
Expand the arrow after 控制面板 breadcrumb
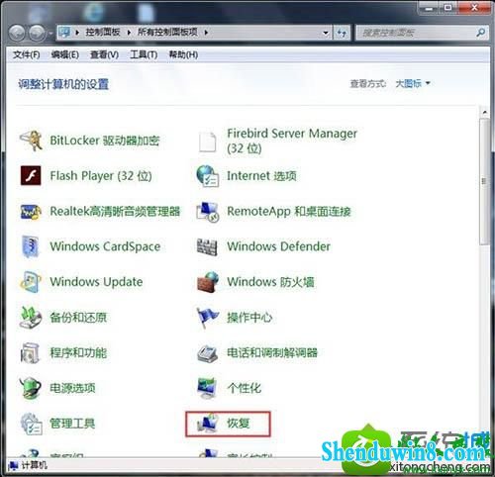pos(129,33)
